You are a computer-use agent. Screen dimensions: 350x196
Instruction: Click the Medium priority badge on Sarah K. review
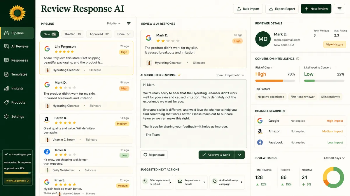pos(122,124)
